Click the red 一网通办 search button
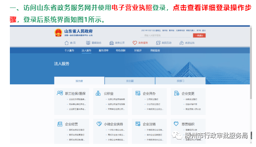Image resolution: width=256 pixels, height=147 pixels. point(199,36)
